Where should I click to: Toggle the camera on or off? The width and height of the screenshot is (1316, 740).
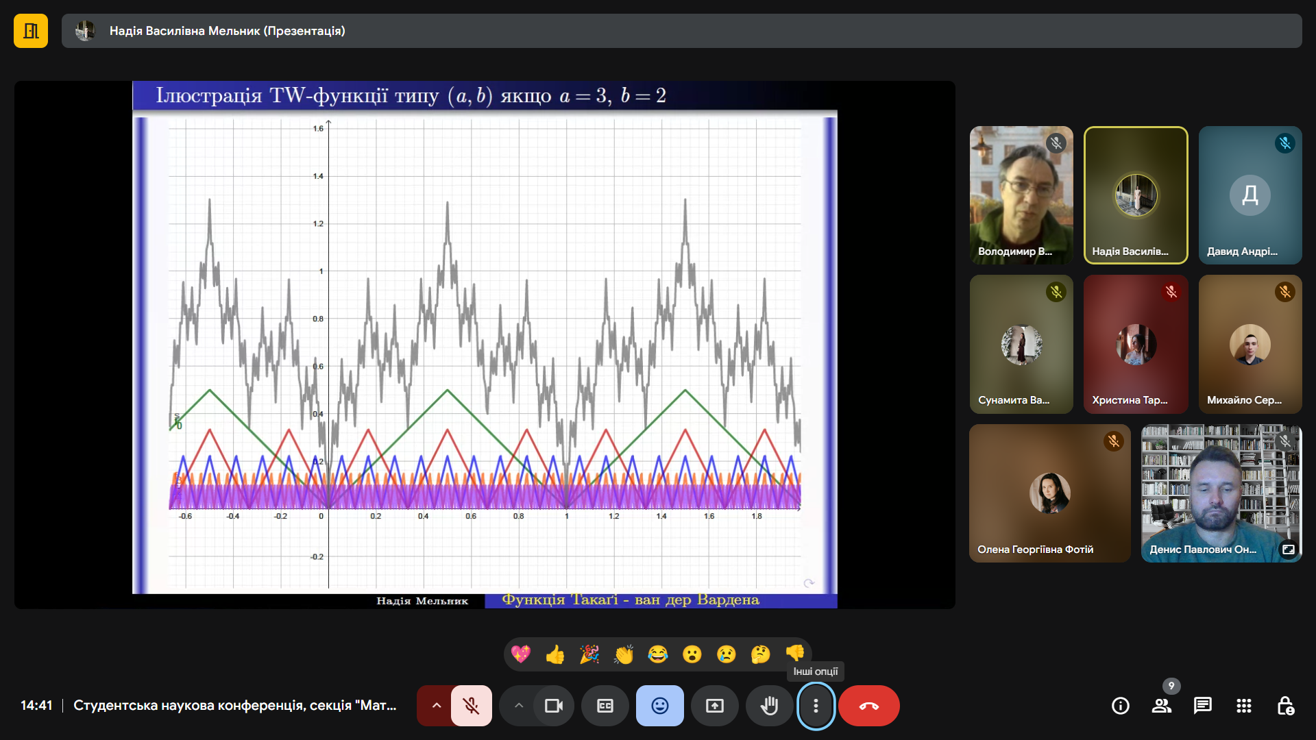(x=554, y=706)
